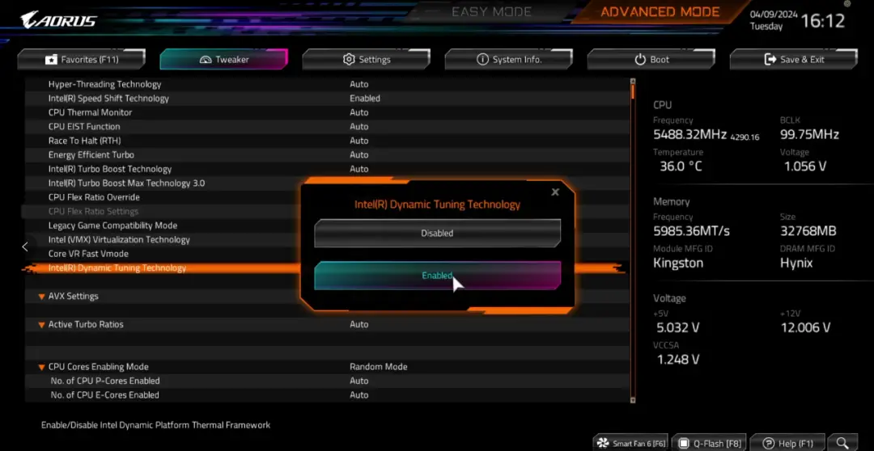Select Intel (VMX) Virtualization Technology row

tap(119, 239)
